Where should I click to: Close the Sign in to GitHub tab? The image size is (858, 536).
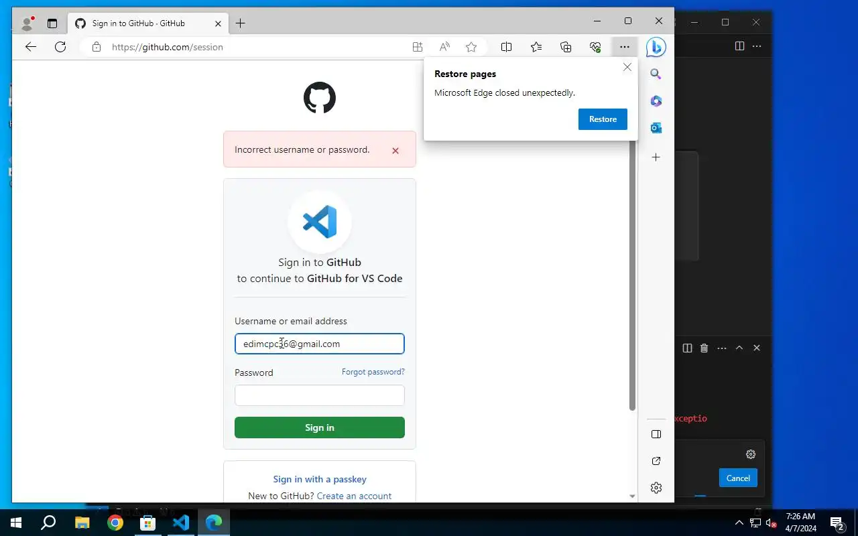218,23
